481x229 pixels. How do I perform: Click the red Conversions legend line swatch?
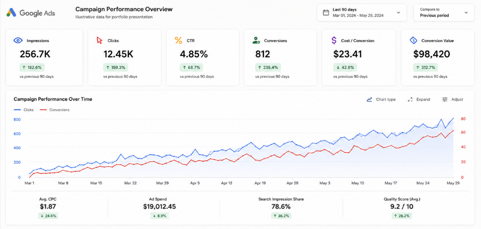coord(43,110)
